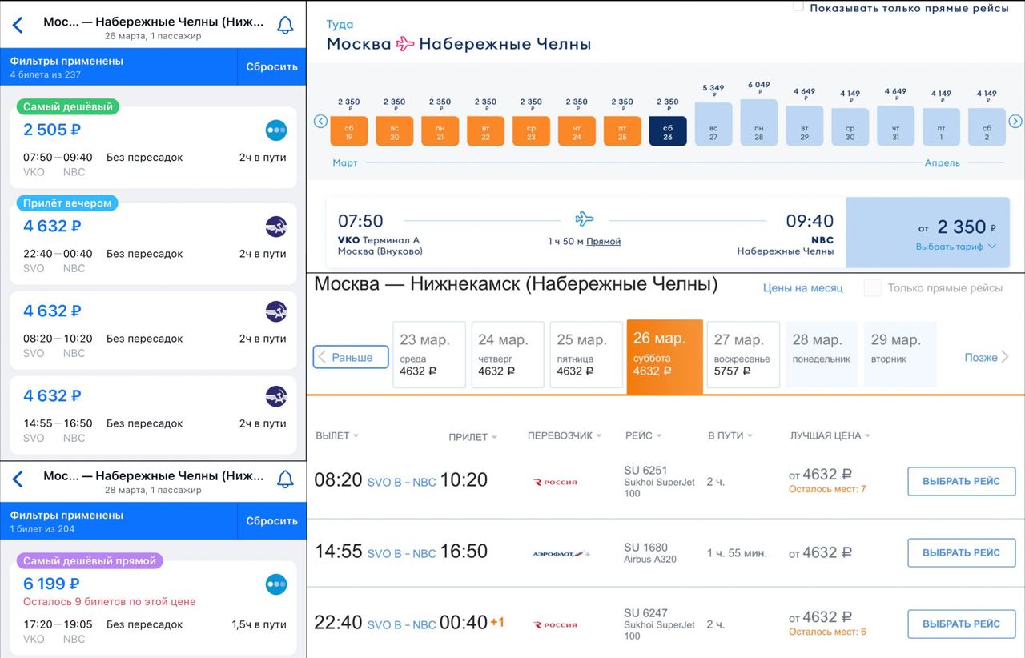Go back from 26 марта search results
This screenshot has width=1025, height=658.
pos(18,25)
